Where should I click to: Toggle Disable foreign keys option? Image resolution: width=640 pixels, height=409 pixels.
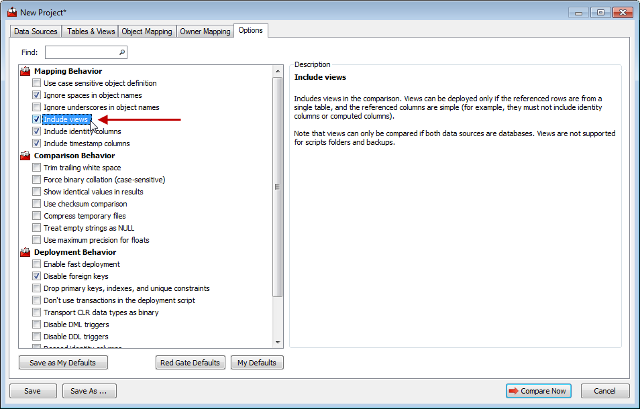pos(37,276)
